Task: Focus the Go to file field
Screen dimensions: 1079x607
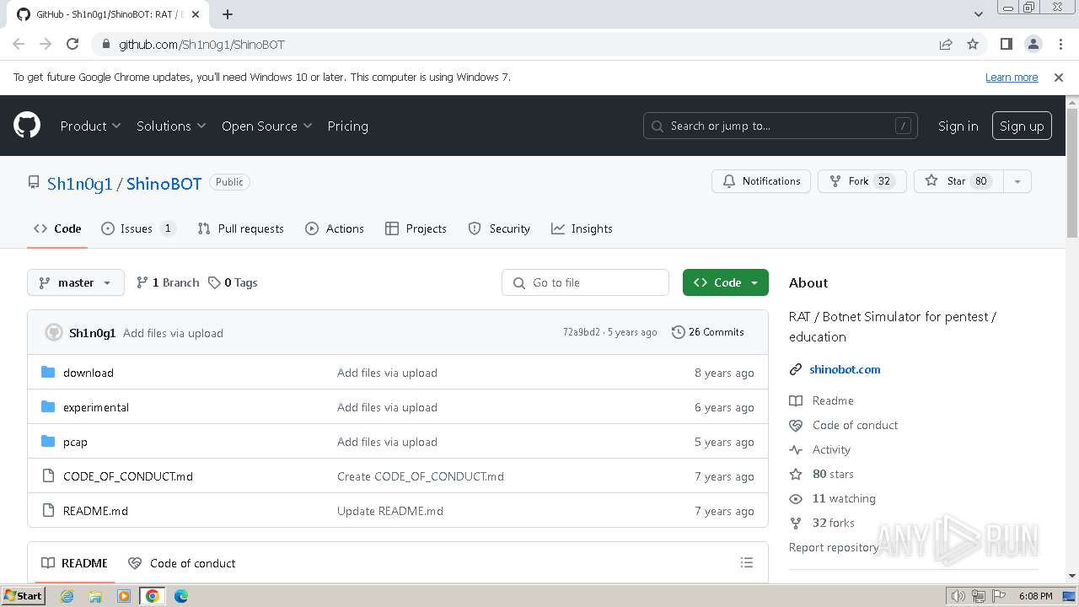Action: pyautogui.click(x=593, y=282)
